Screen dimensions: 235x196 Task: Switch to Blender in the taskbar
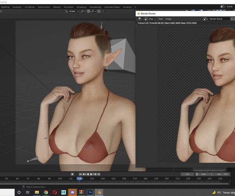pos(99,192)
